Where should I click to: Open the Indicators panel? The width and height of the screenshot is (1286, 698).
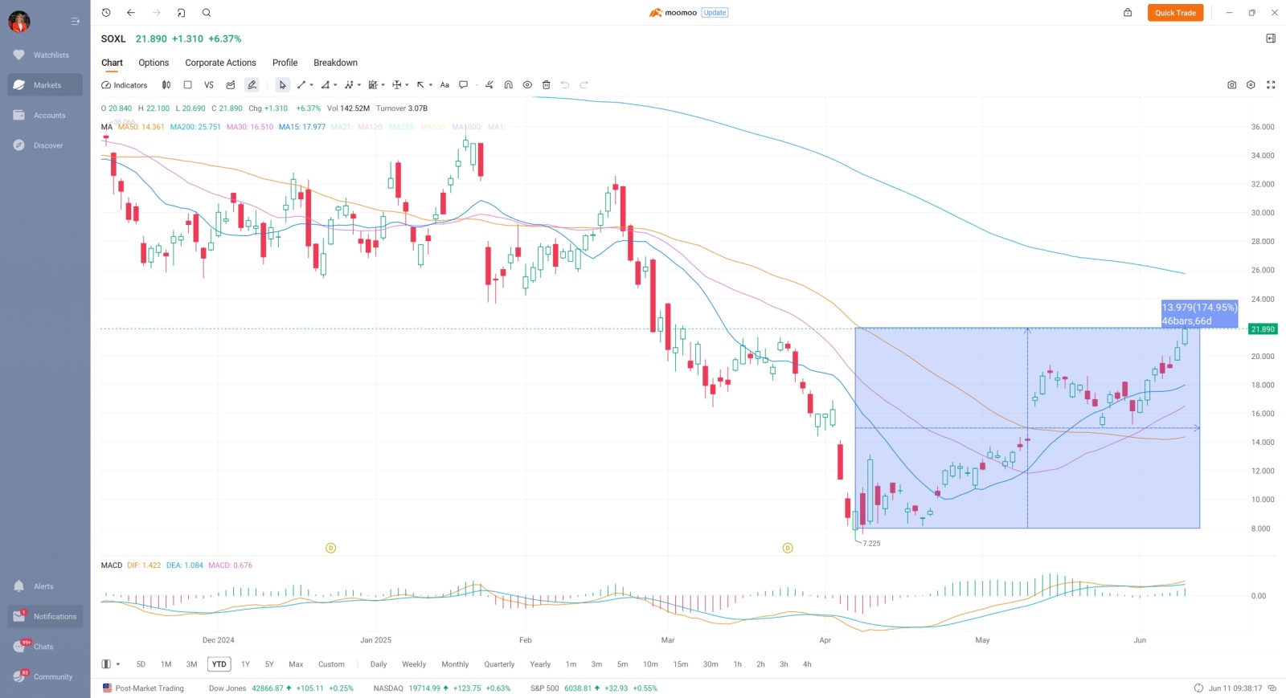pyautogui.click(x=125, y=85)
